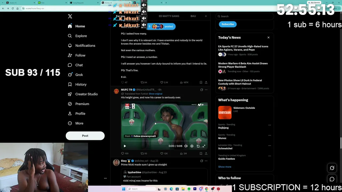
Task: Click Show original translation link
Action: click(x=156, y=94)
